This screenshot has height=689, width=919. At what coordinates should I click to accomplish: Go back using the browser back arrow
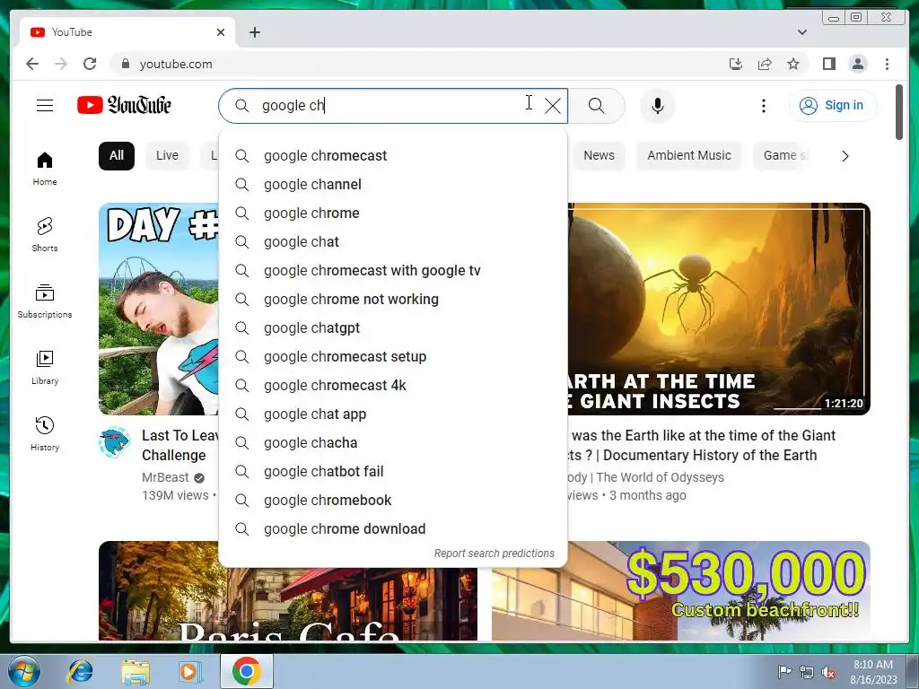pos(32,64)
